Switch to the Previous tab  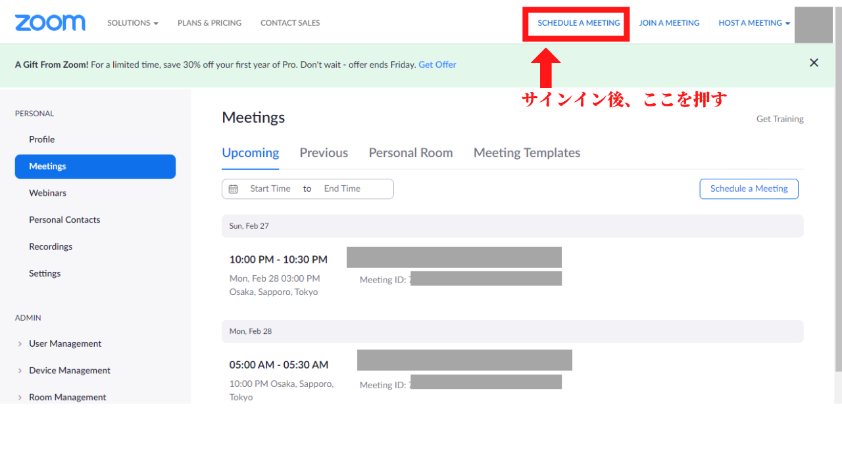pyautogui.click(x=324, y=153)
